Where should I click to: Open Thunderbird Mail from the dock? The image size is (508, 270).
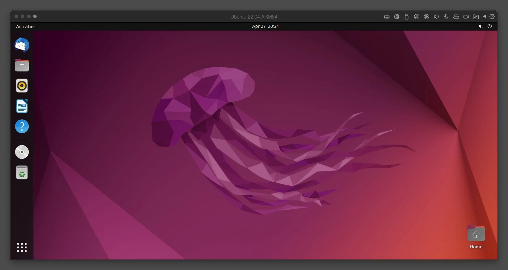pos(22,45)
